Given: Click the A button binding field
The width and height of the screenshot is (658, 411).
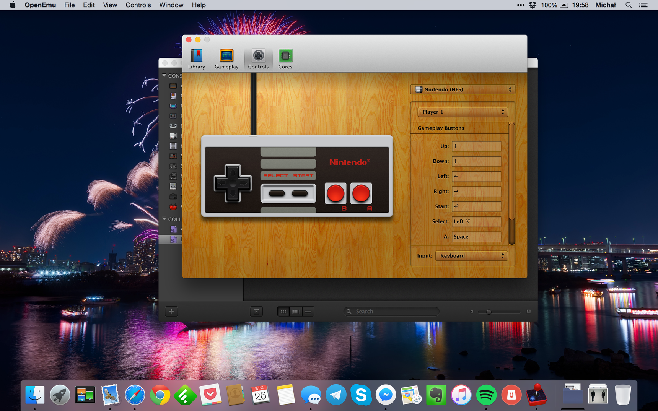Looking at the screenshot, I should click(x=476, y=237).
